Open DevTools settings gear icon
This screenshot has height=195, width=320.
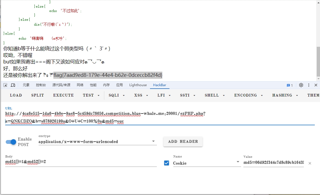coord(301,85)
